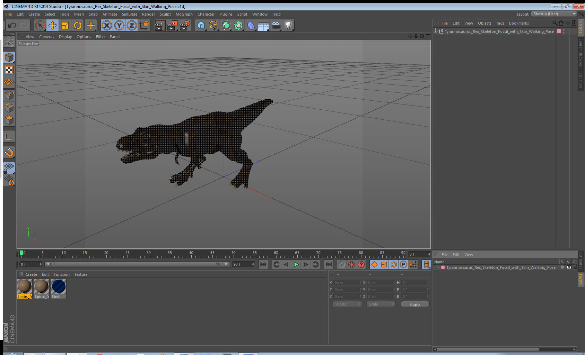Select the Live Selection tool
This screenshot has height=355, width=585.
tap(40, 25)
